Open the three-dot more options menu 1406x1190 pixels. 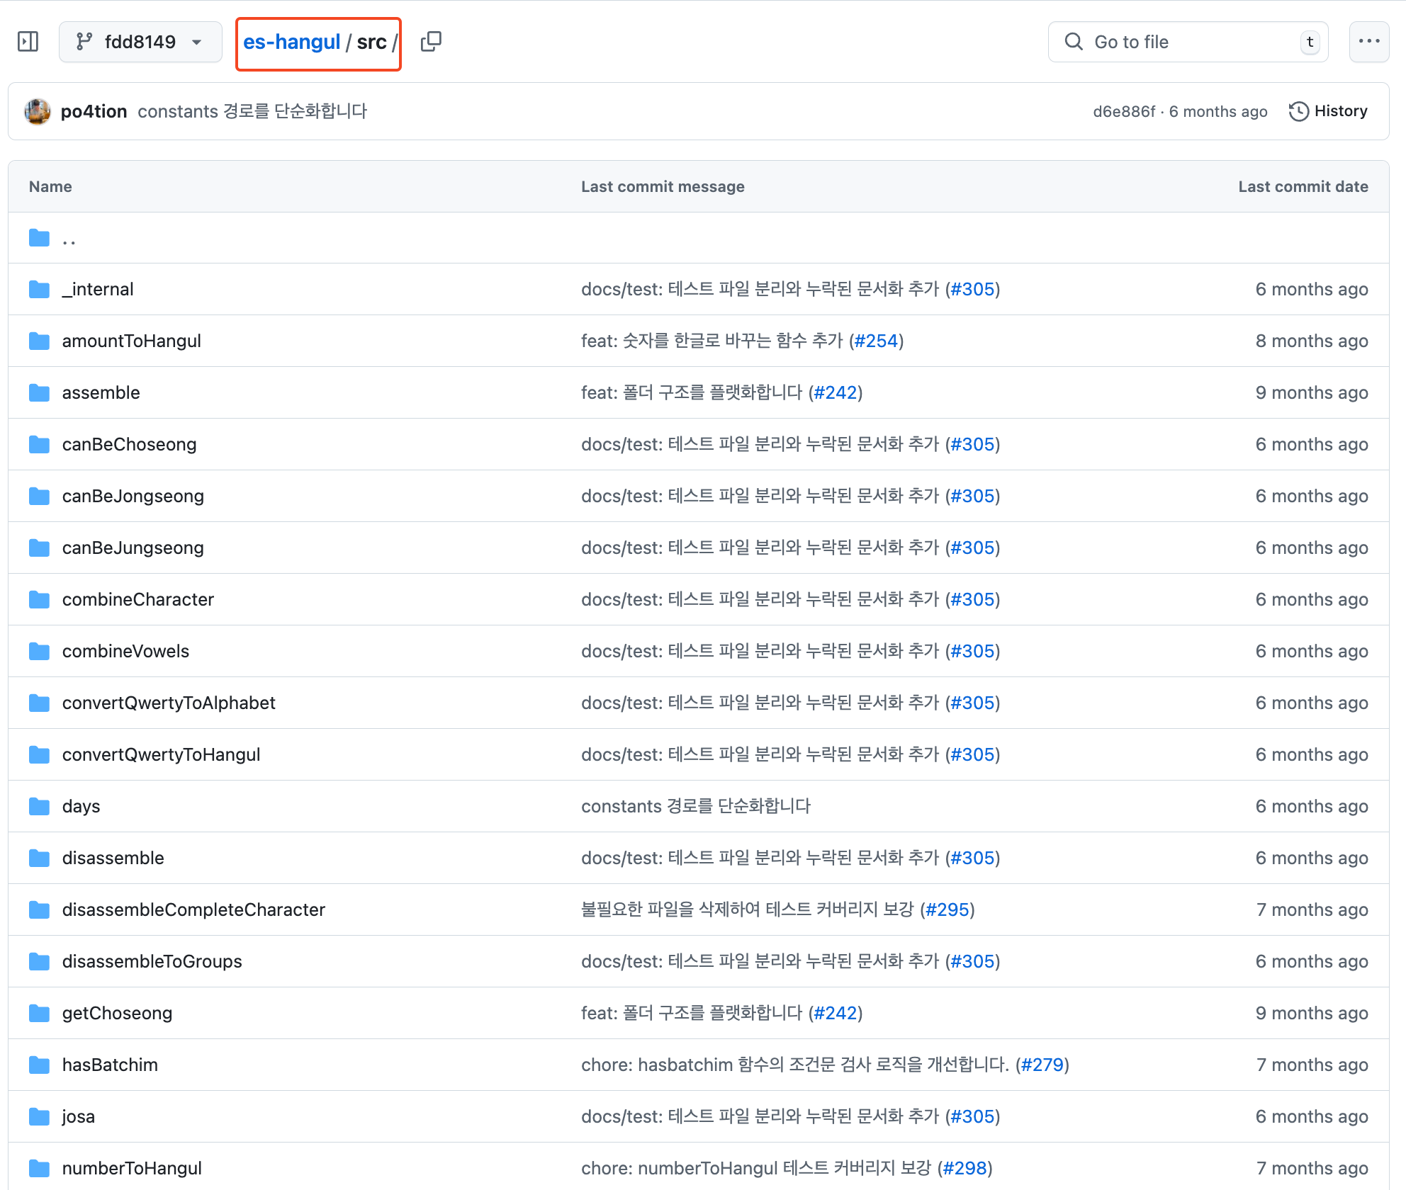[x=1368, y=42]
